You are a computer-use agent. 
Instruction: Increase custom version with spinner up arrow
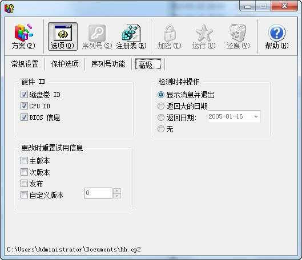click(x=117, y=190)
